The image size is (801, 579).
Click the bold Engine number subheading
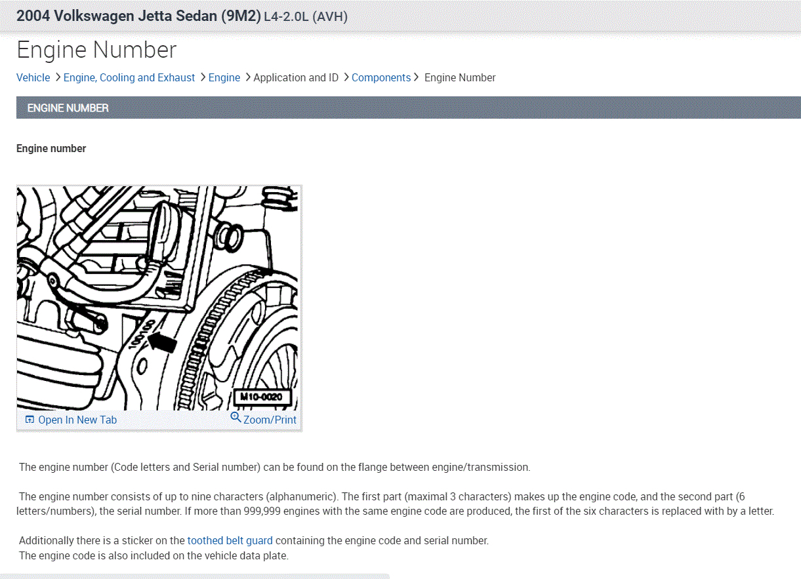point(51,148)
